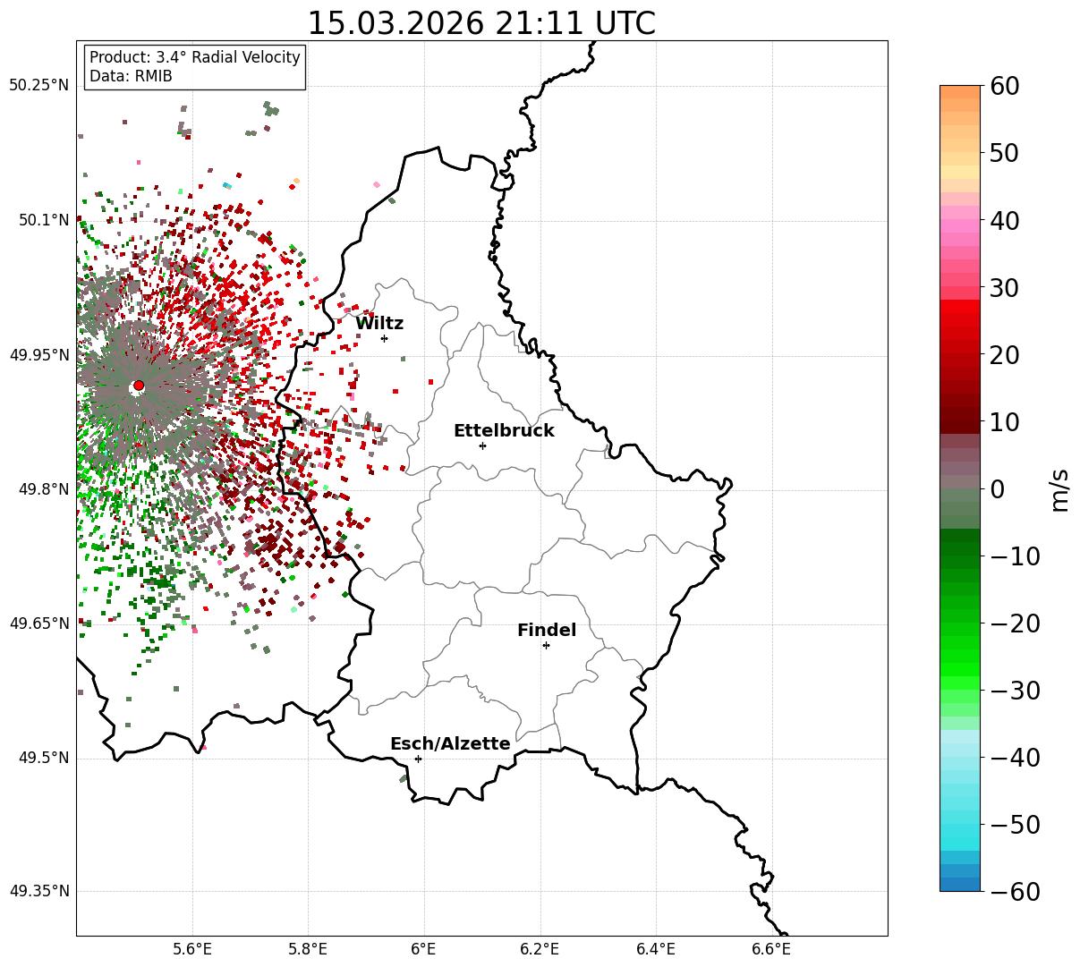1080x967 pixels.
Task: Click the Wiltz station cross marker
Action: 384,338
